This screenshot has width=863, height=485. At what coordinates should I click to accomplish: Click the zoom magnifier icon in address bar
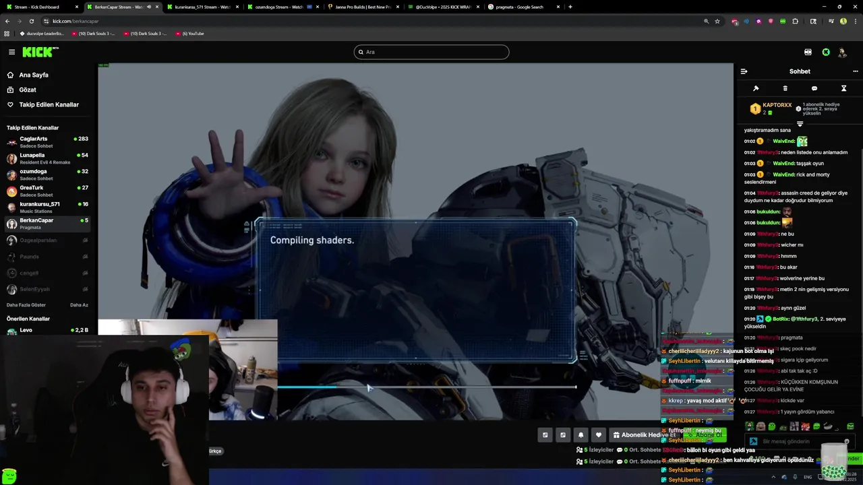coord(706,21)
